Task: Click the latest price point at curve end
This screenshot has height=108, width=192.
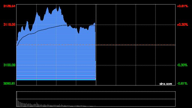Action: point(95,32)
